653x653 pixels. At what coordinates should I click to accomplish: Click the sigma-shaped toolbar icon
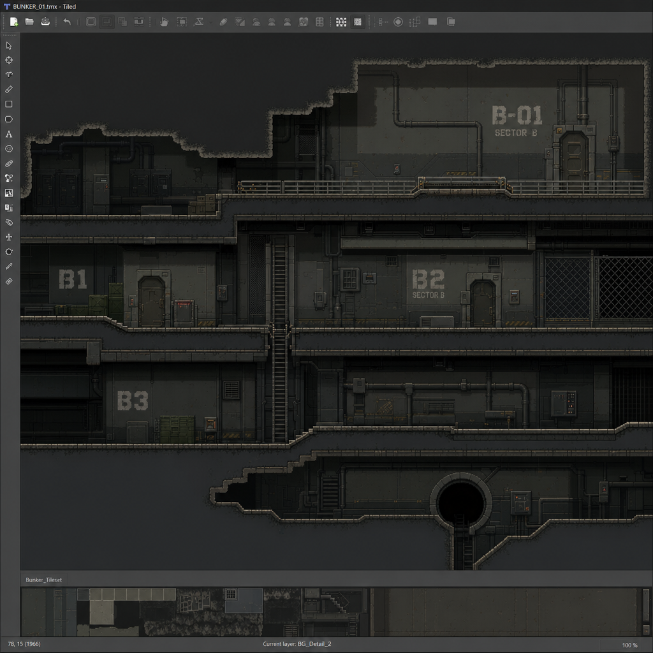(199, 22)
